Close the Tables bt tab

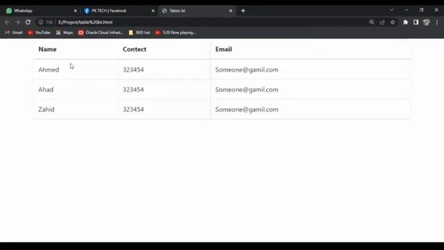(x=231, y=11)
